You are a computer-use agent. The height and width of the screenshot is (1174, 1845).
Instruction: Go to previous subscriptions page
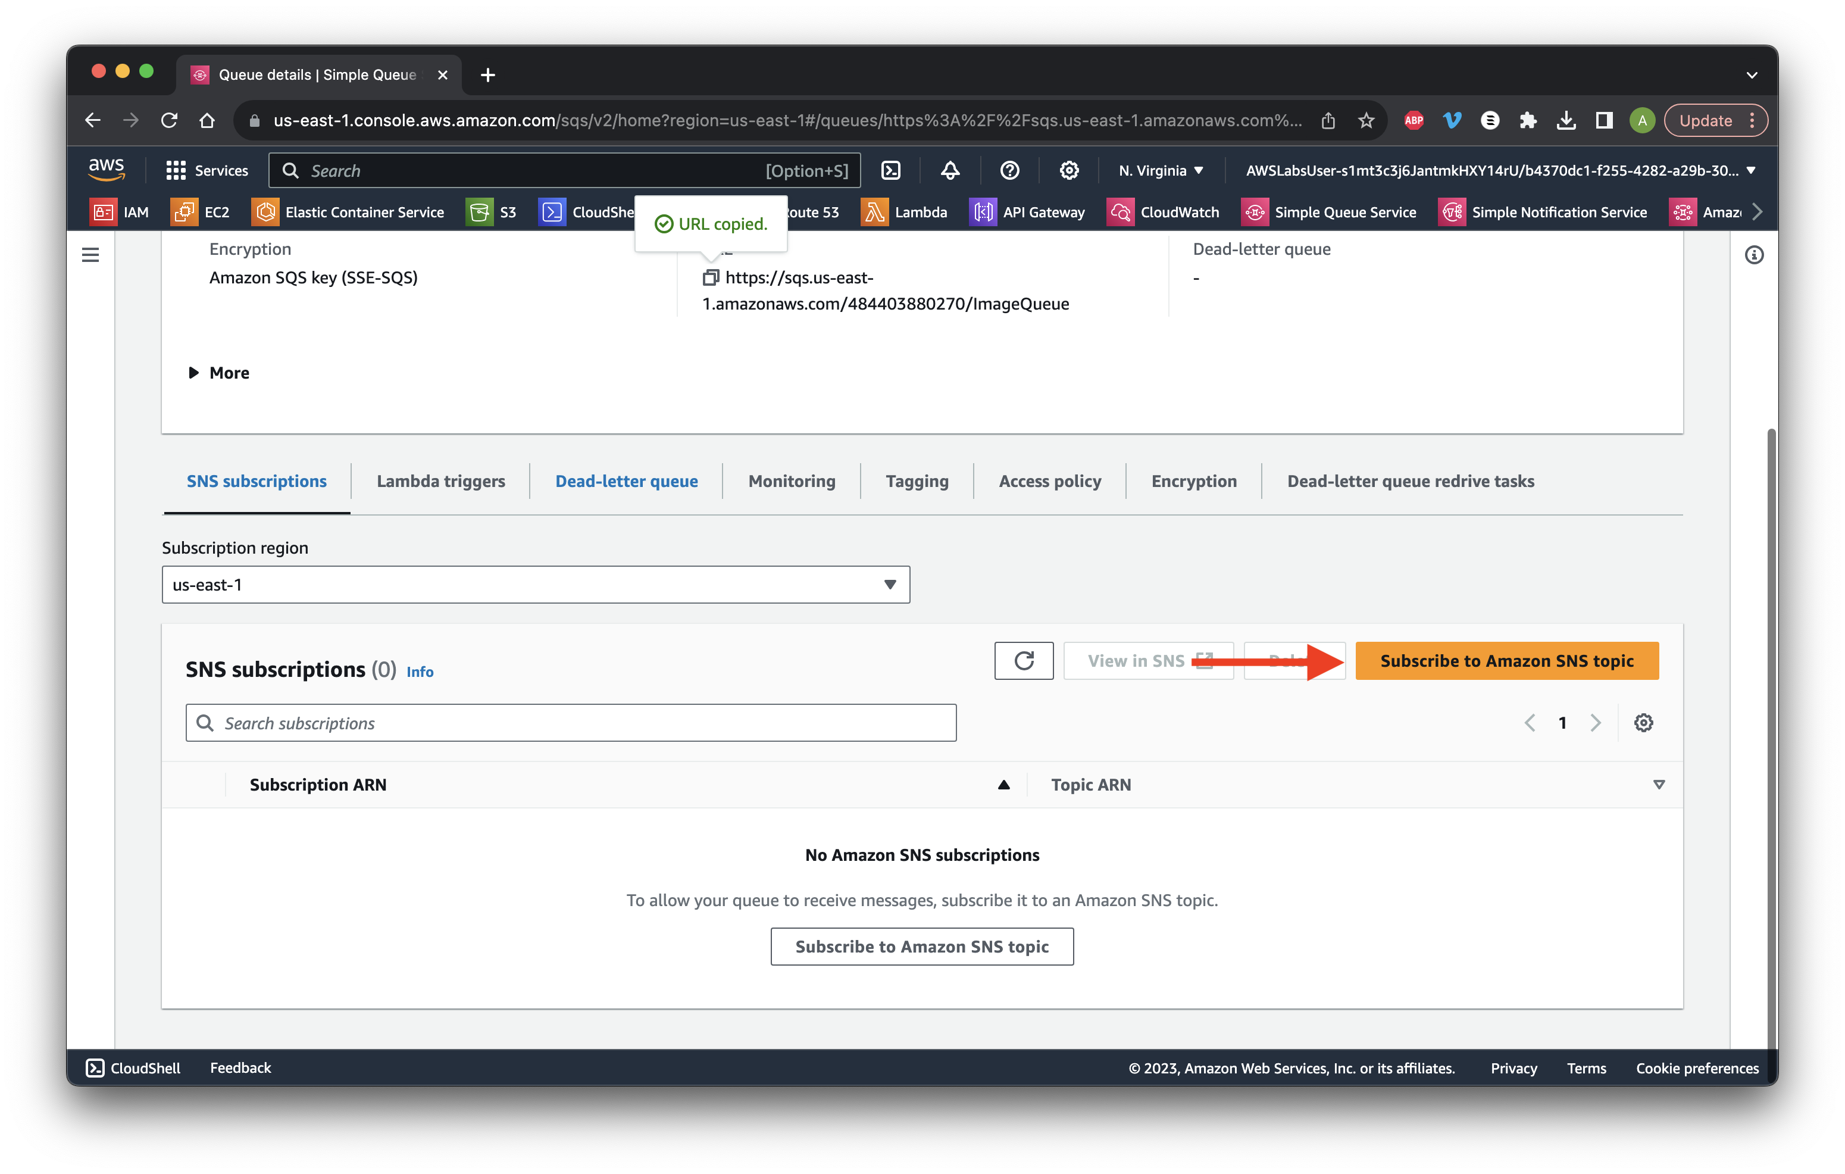click(1530, 723)
